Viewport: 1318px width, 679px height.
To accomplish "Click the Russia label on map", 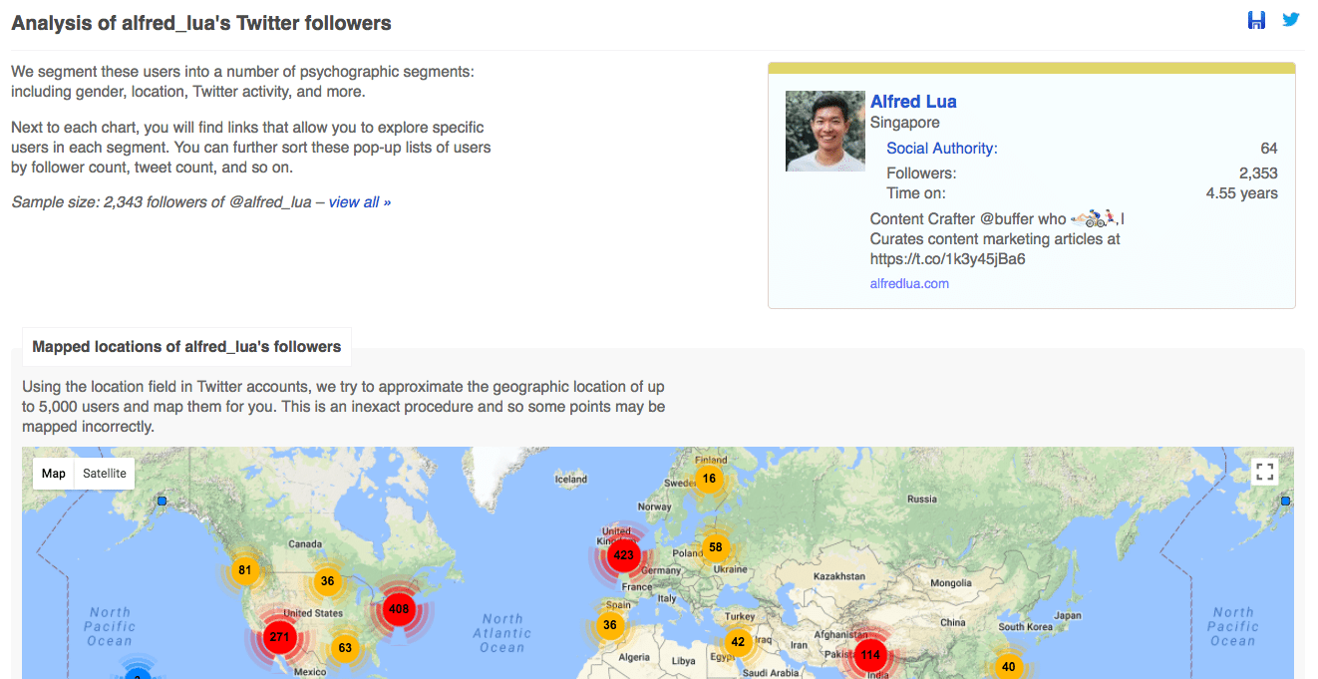I will [x=922, y=499].
